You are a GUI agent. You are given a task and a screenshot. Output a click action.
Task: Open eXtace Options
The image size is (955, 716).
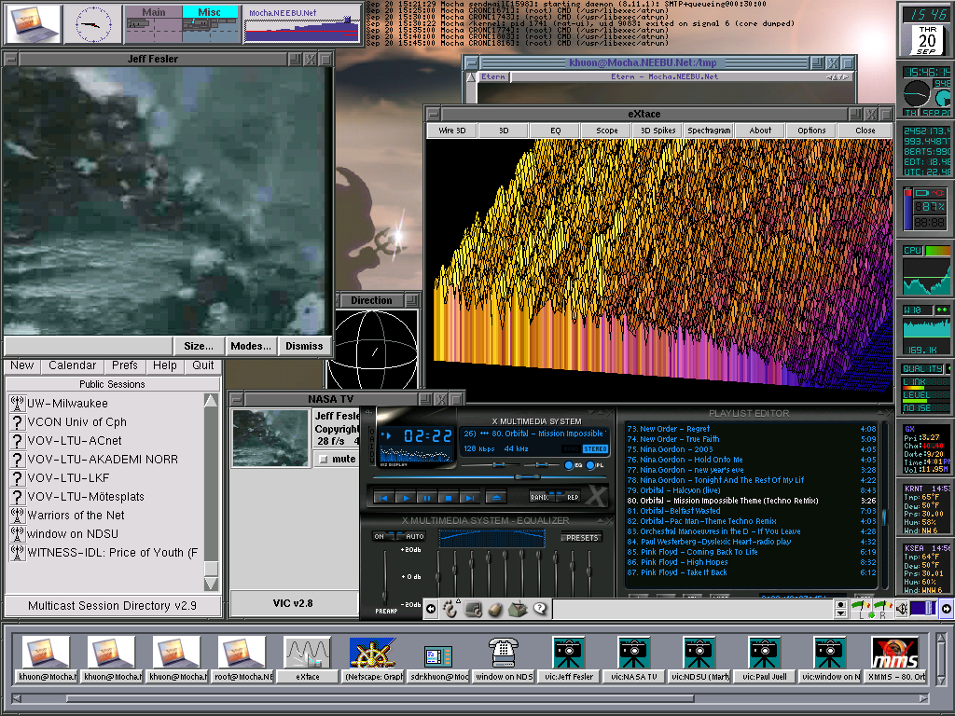[812, 131]
